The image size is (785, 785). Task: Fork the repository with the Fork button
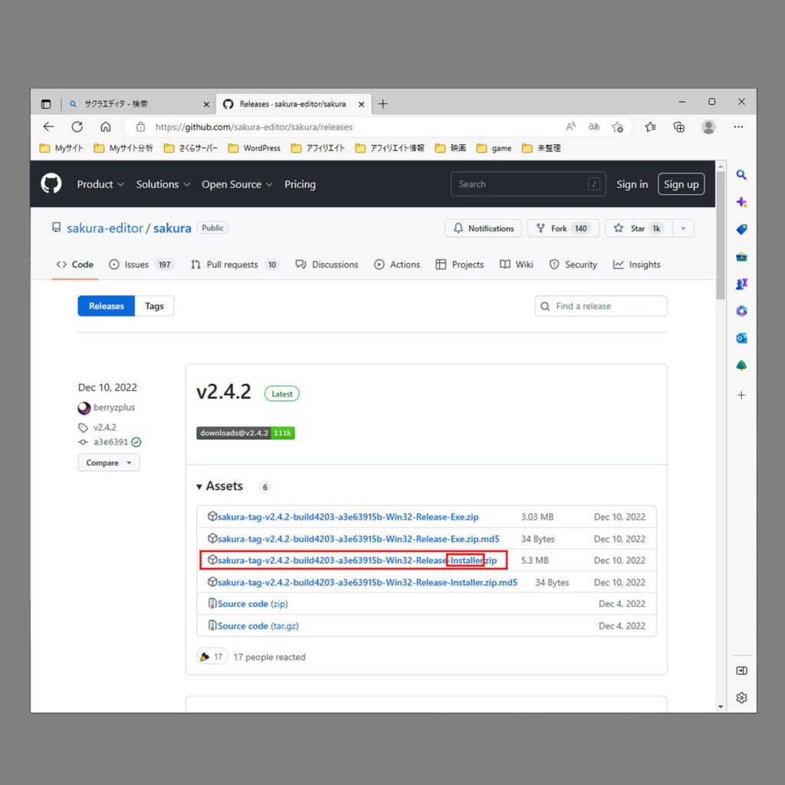point(563,228)
